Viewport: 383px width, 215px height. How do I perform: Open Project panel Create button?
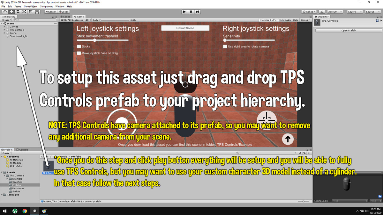coord(6,153)
